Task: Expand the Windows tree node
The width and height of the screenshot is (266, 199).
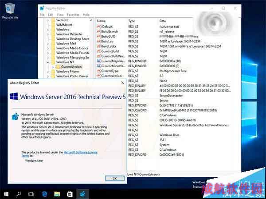Action: click(x=48, y=30)
